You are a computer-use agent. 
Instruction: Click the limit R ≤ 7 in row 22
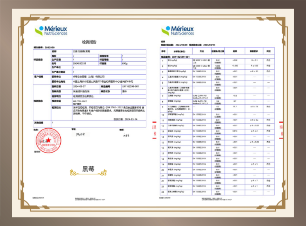click(x=254, y=181)
